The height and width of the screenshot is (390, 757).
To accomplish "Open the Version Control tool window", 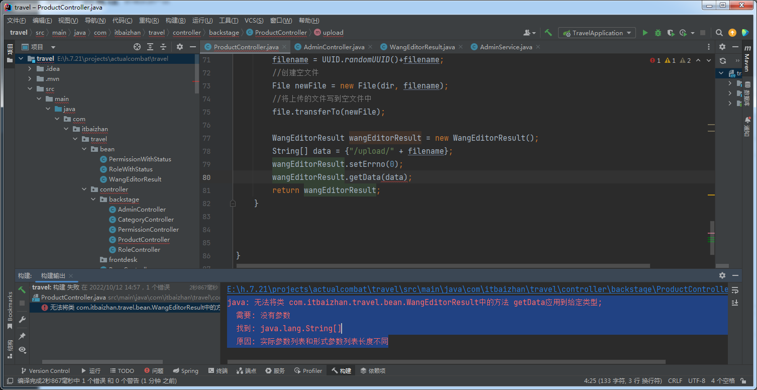I will 45,371.
